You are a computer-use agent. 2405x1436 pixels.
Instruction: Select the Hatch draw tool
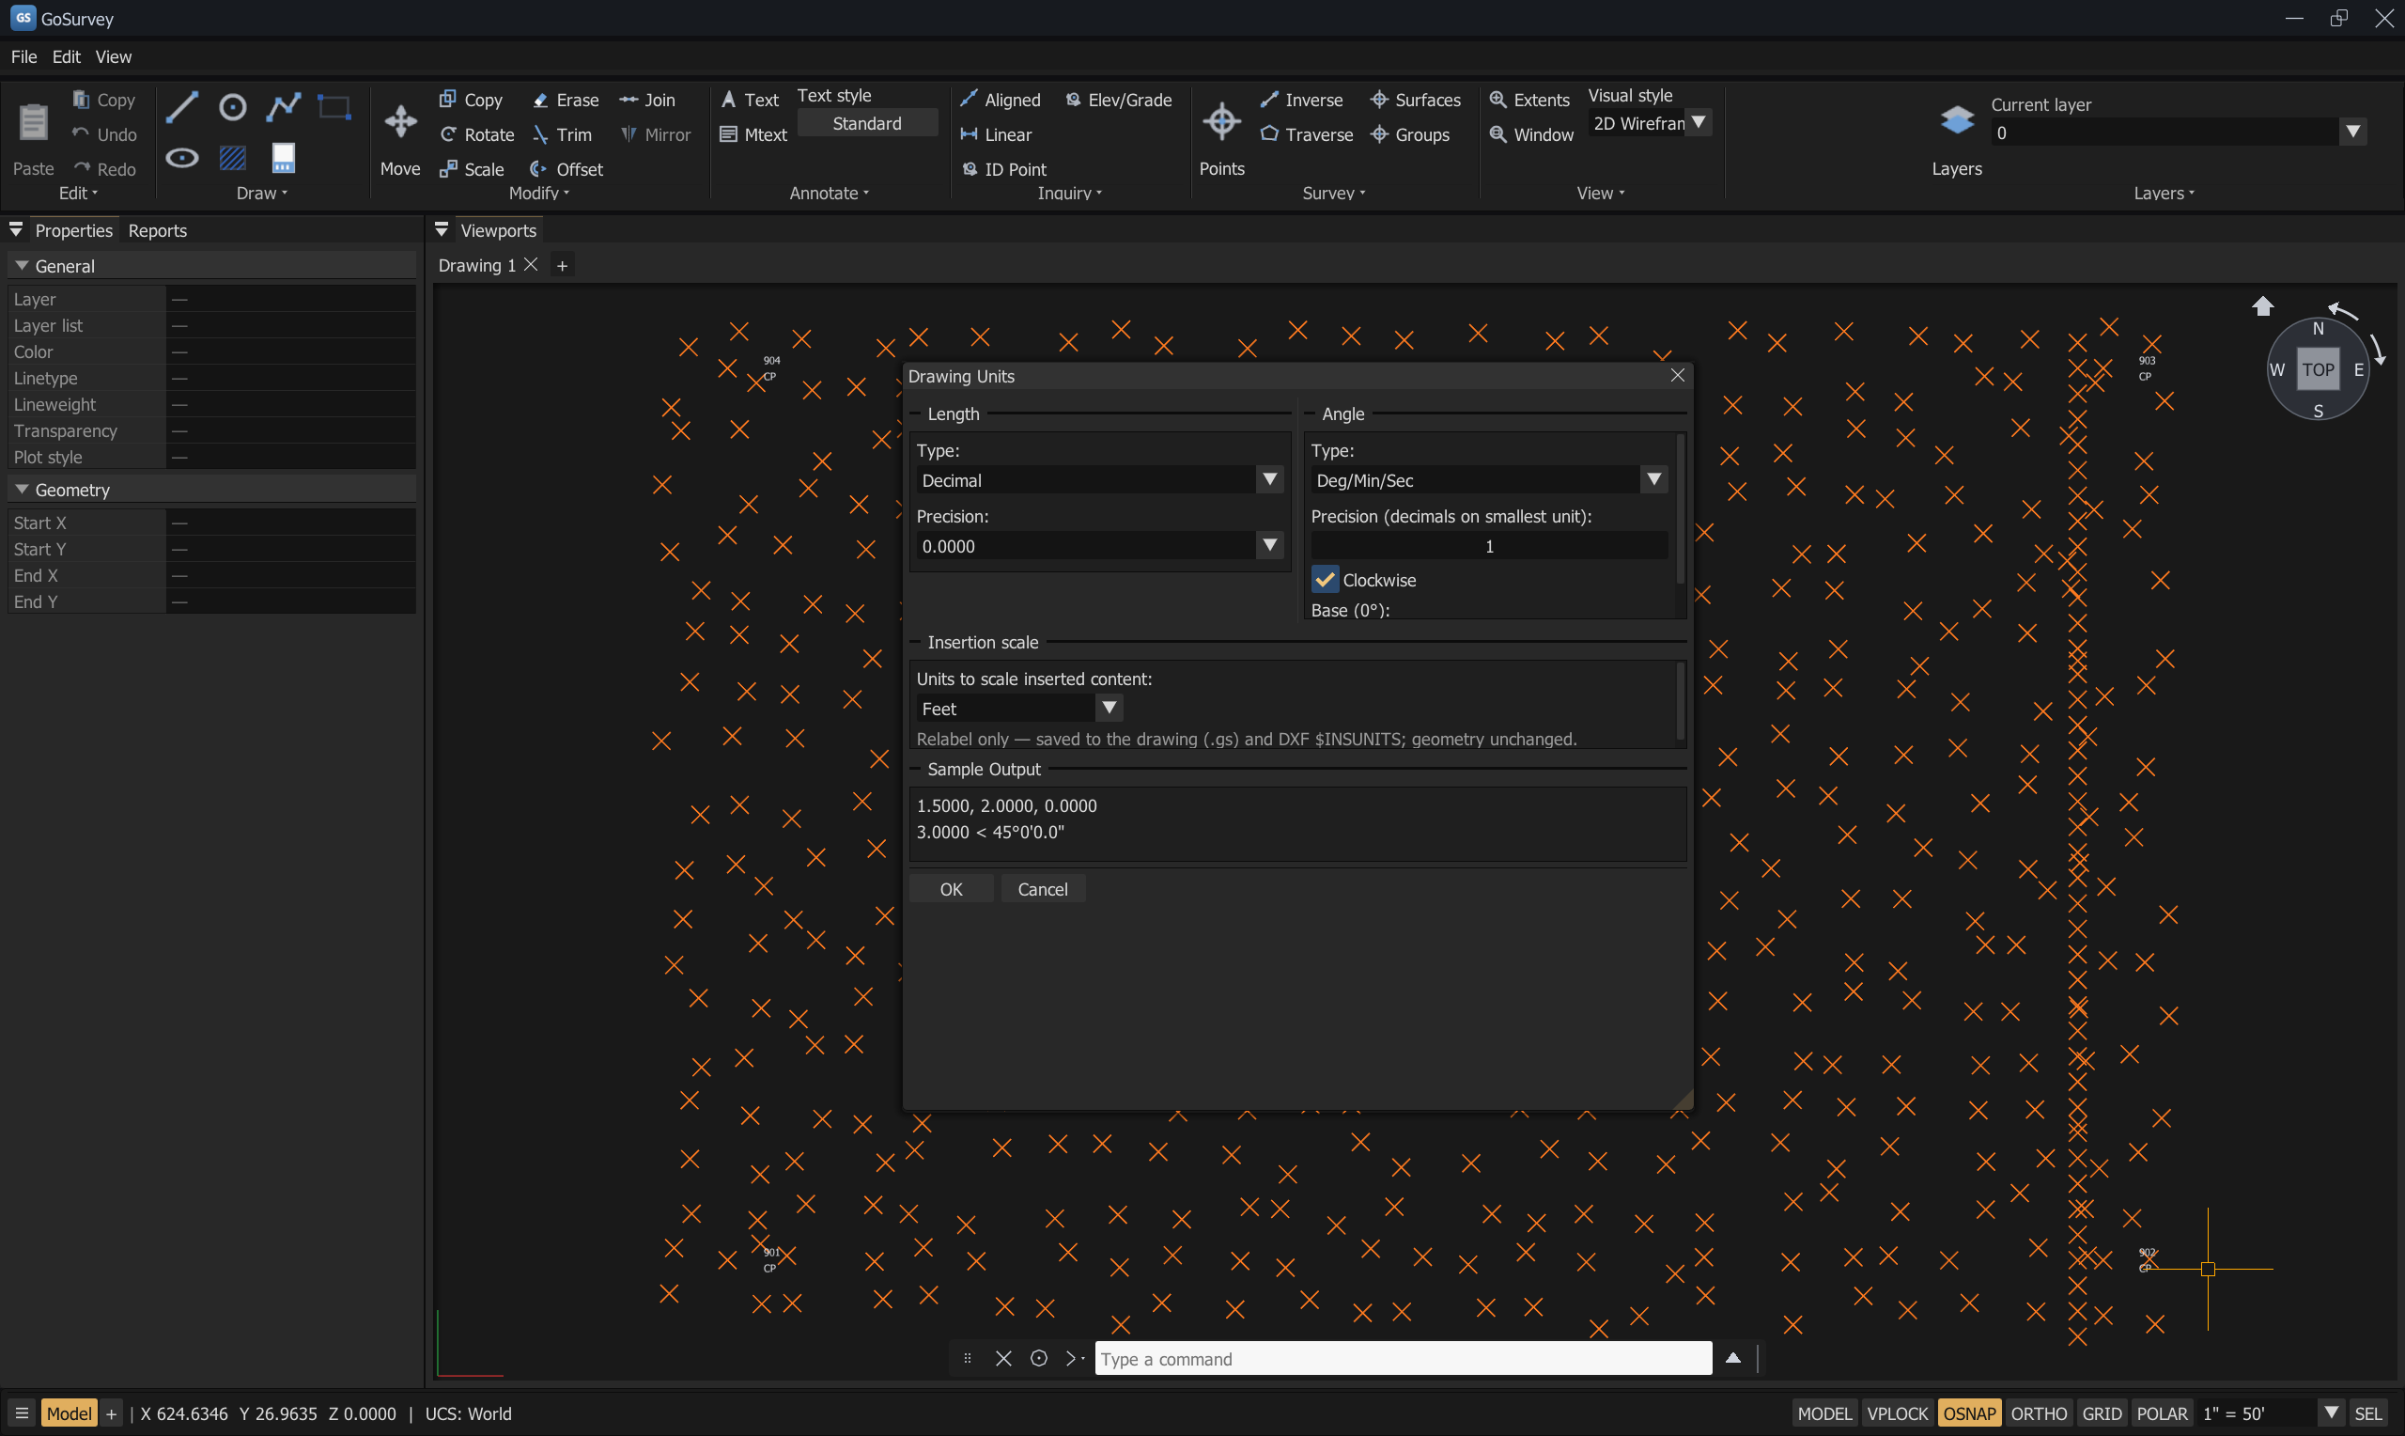click(232, 158)
